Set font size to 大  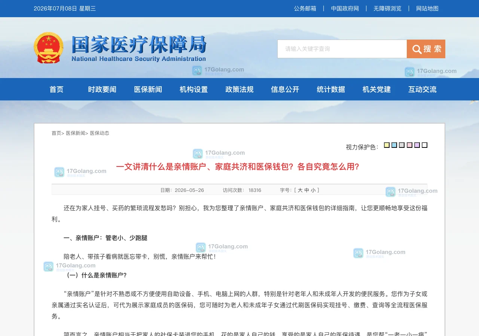click(x=300, y=190)
